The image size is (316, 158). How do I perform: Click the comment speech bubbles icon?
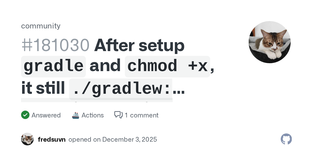[x=118, y=115]
